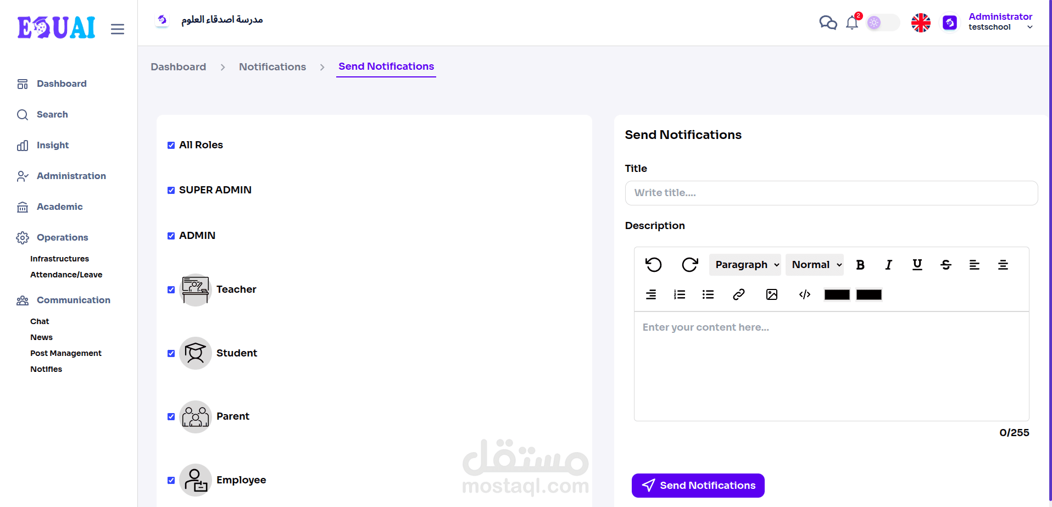Click the first black color swatch

pyautogui.click(x=837, y=295)
